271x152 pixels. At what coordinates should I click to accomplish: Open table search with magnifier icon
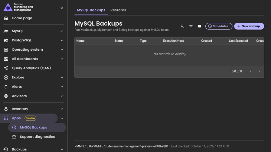[182, 26]
